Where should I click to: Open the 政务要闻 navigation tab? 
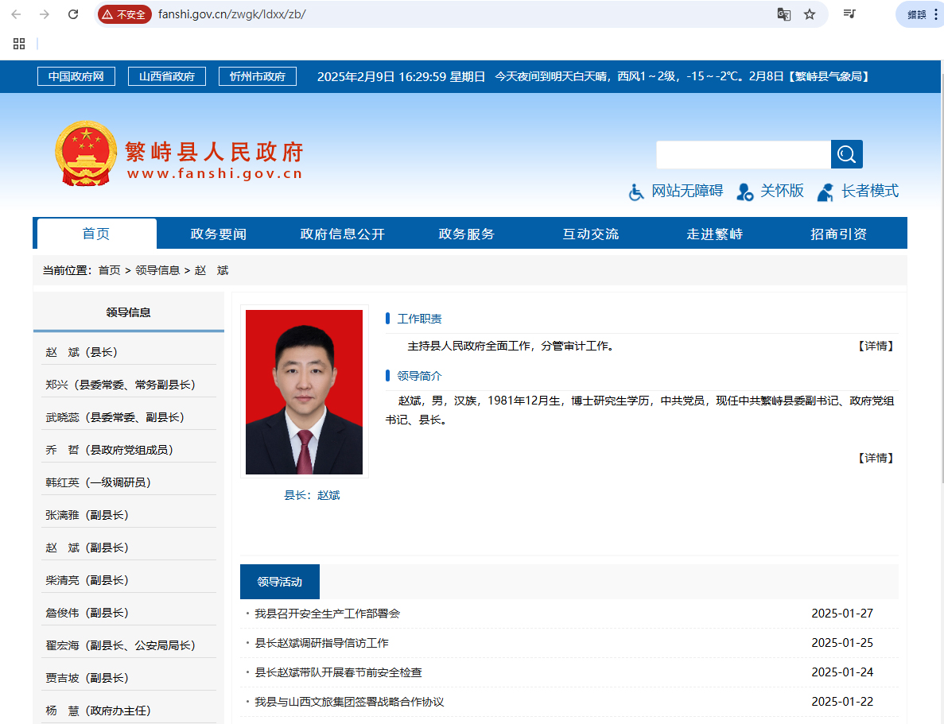pos(219,234)
